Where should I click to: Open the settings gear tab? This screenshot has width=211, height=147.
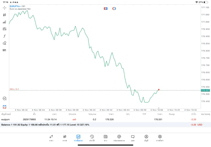click(160, 138)
